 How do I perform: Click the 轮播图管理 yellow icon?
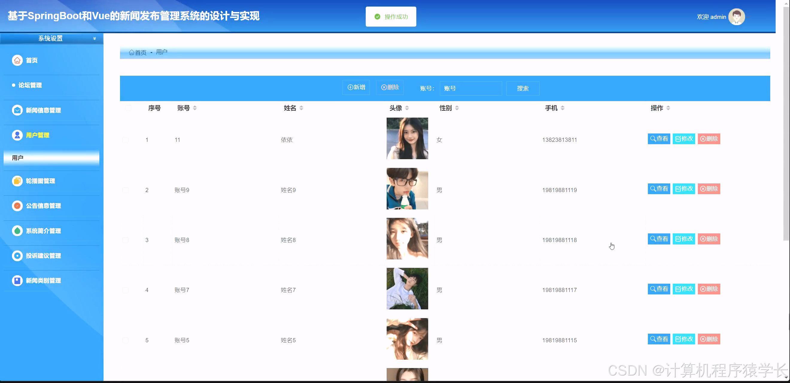pyautogui.click(x=17, y=181)
